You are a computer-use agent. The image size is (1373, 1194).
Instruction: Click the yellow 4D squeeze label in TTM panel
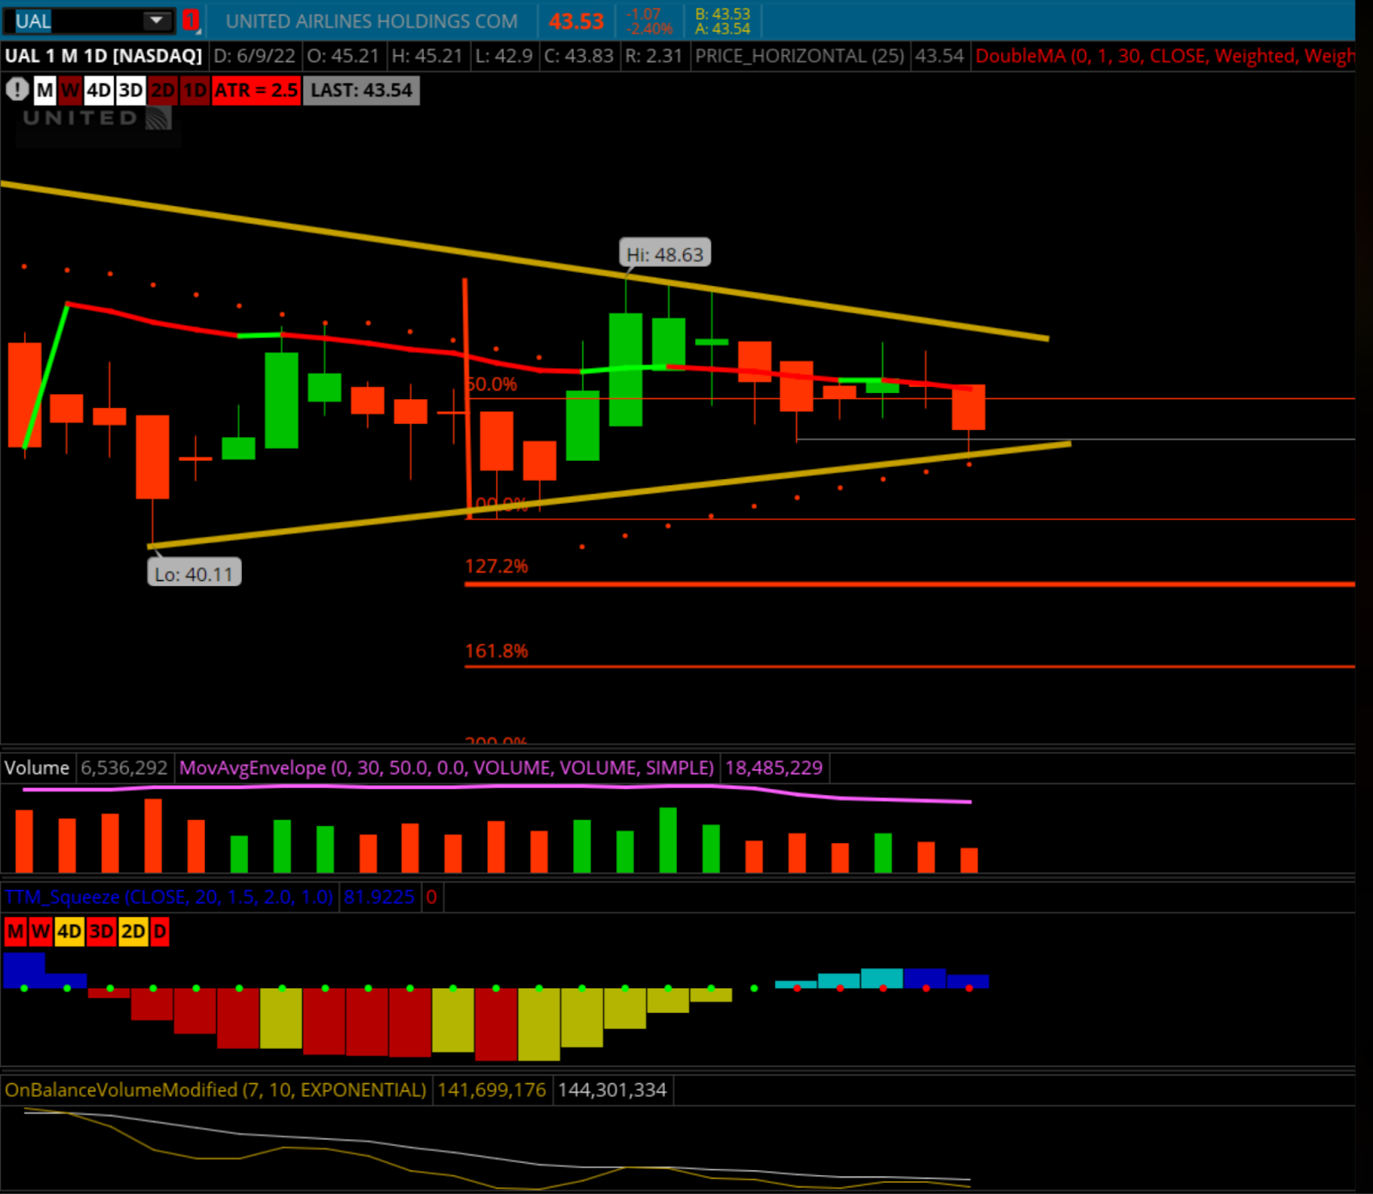click(70, 931)
